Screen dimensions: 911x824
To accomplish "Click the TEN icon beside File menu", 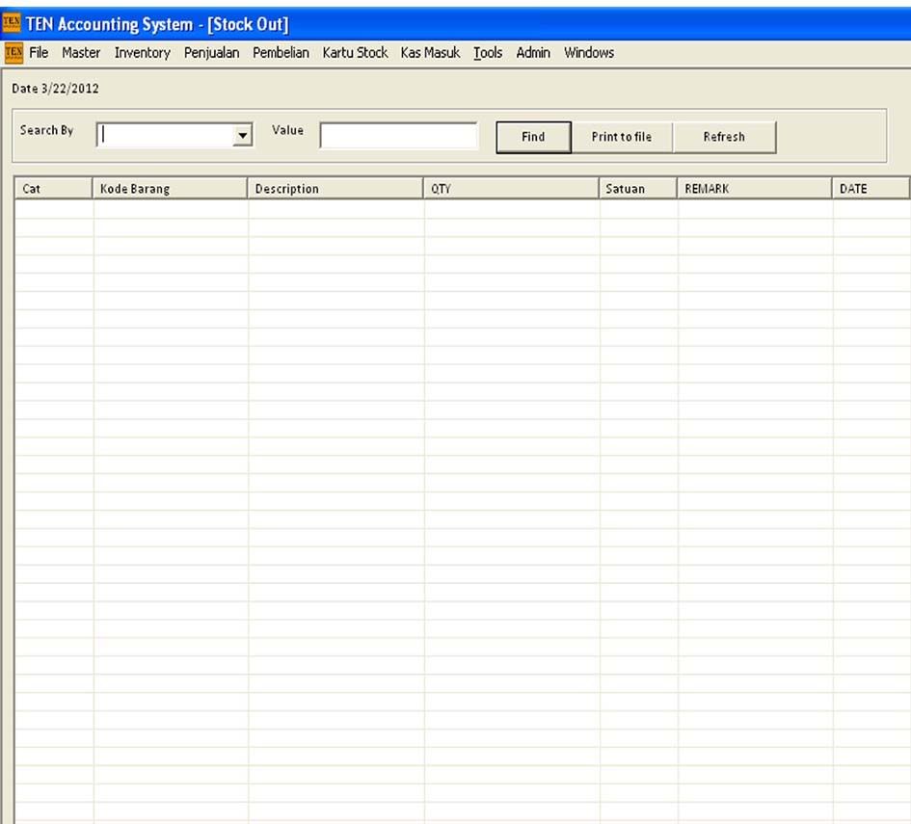I will 13,52.
